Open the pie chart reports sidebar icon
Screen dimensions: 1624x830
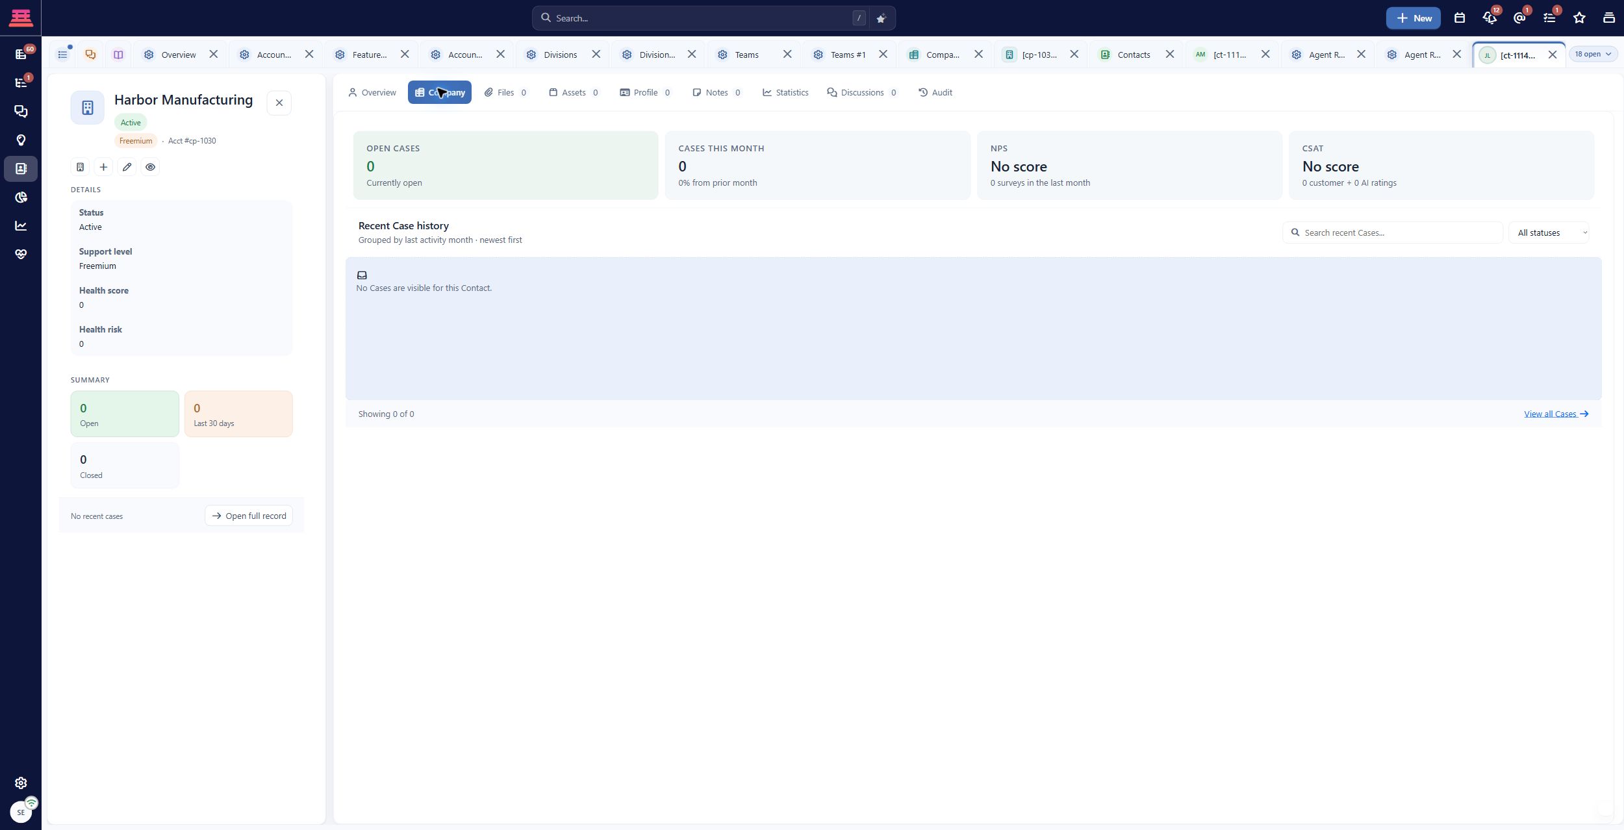21,197
